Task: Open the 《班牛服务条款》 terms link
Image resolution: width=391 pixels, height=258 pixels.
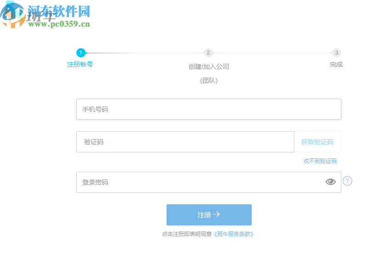Action: tap(233, 234)
